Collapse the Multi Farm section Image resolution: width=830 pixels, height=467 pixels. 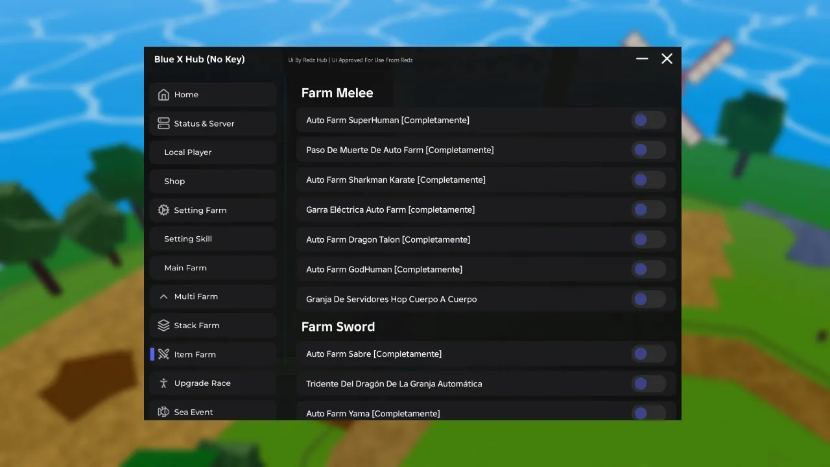click(213, 296)
